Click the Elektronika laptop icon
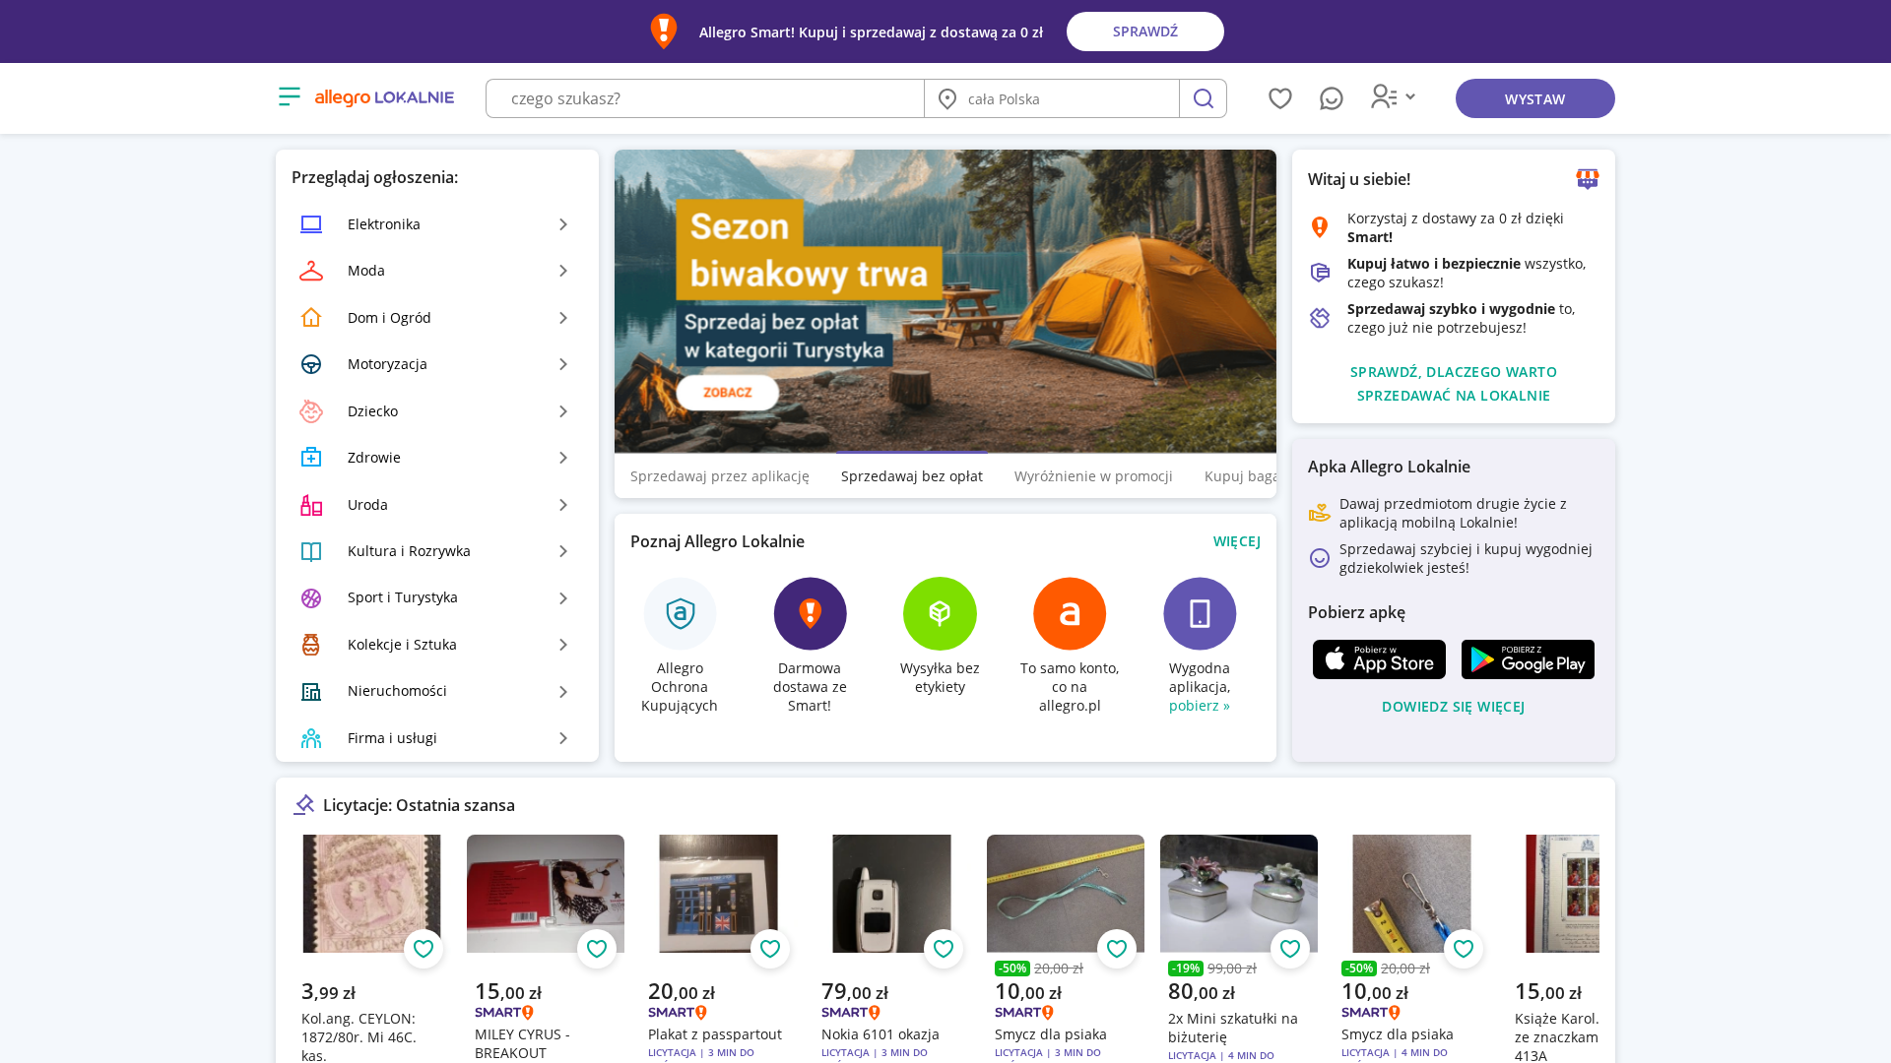 pos(311,224)
